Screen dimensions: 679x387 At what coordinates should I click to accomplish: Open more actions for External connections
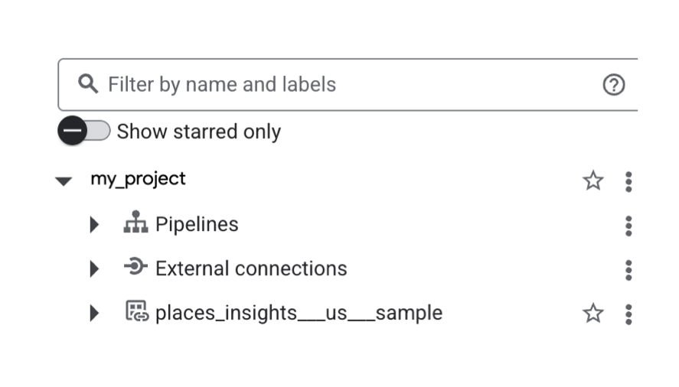tap(628, 270)
